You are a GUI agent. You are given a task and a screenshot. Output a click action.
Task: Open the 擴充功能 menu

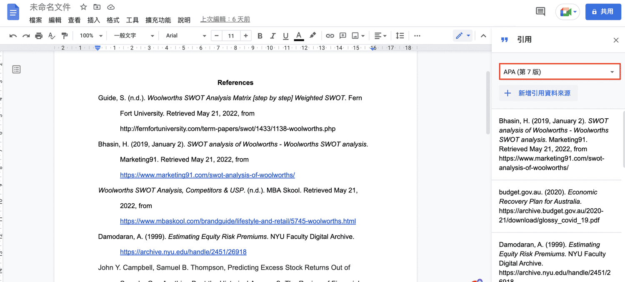158,20
